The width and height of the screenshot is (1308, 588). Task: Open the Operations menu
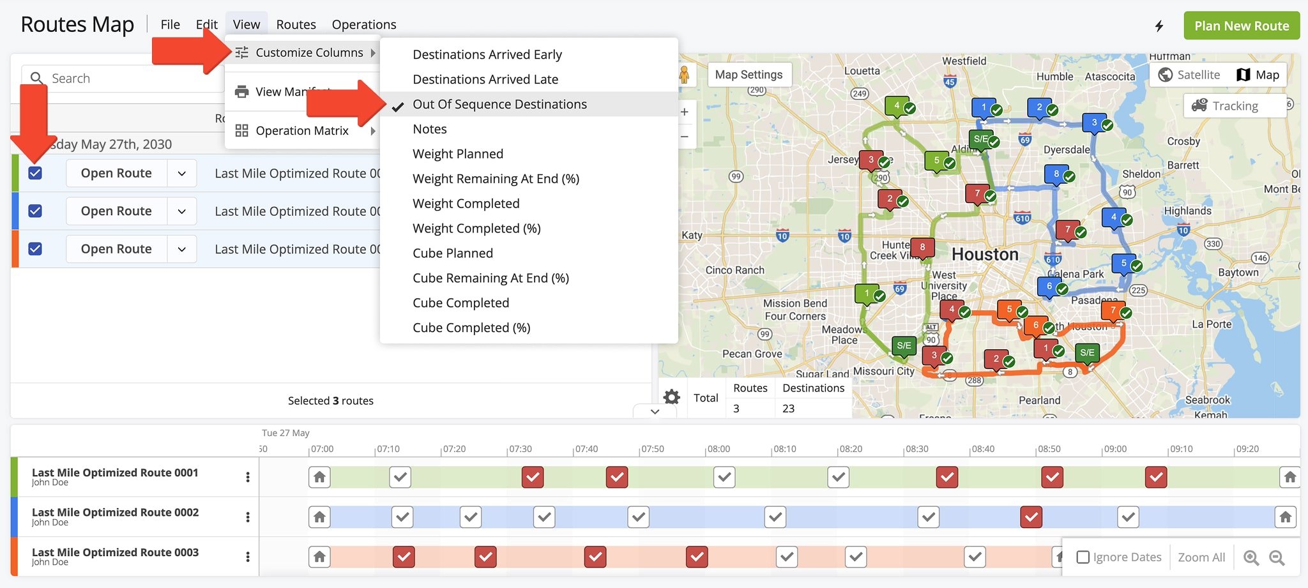point(363,24)
